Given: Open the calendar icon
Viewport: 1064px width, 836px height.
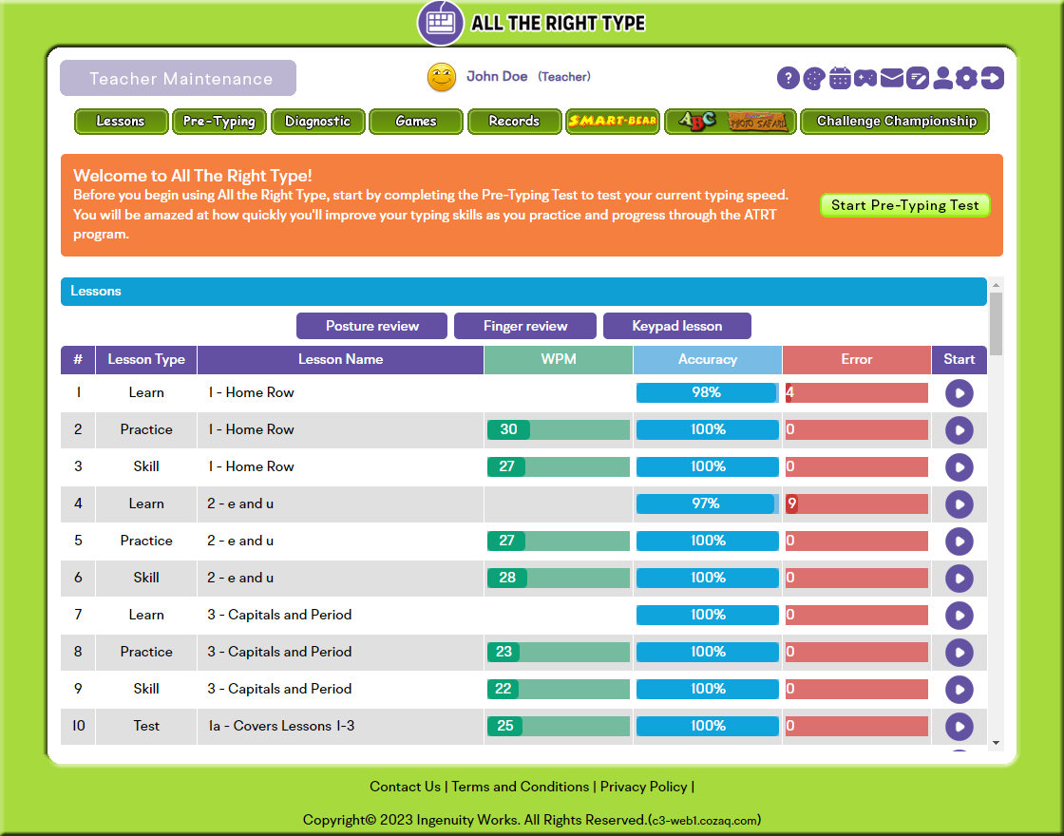Looking at the screenshot, I should coord(840,78).
